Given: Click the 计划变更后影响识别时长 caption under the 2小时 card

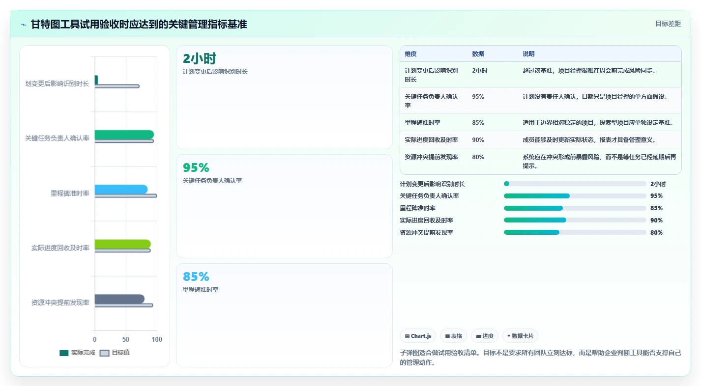Looking at the screenshot, I should coord(215,72).
